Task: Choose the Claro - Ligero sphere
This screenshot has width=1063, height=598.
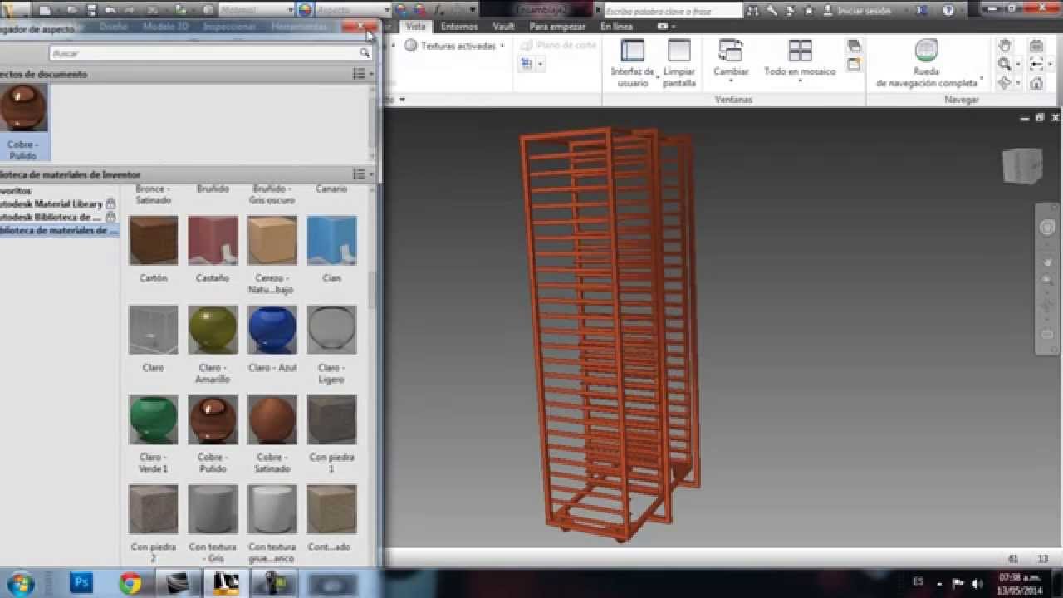Action: (x=331, y=330)
